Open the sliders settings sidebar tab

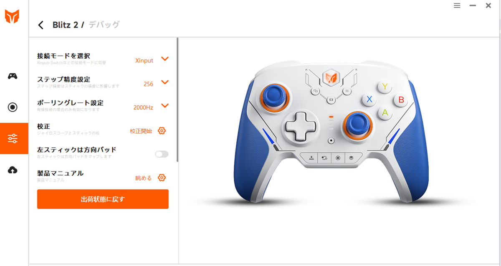click(x=13, y=139)
